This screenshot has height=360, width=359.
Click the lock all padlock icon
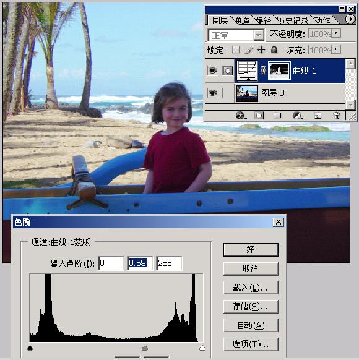coord(274,50)
